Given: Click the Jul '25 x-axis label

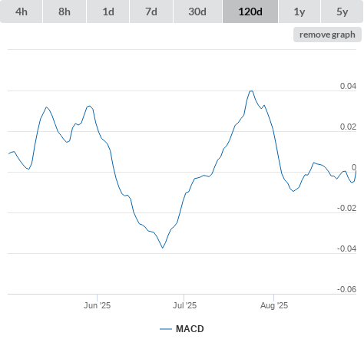Looking at the screenshot, I should tap(184, 305).
